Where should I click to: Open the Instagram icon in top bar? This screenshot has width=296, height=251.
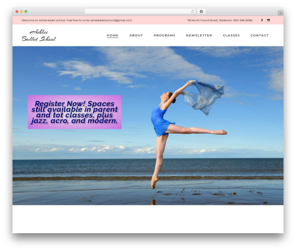click(x=268, y=20)
